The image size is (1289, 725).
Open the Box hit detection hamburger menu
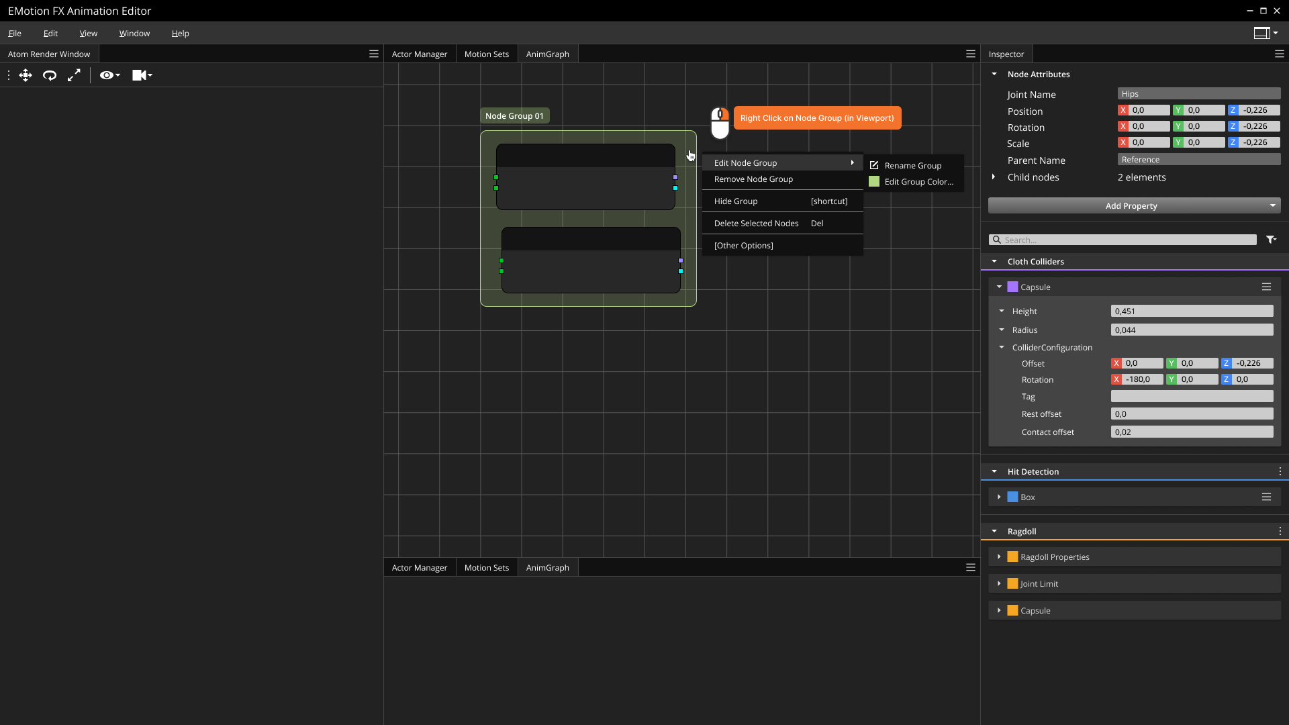pyautogui.click(x=1267, y=497)
